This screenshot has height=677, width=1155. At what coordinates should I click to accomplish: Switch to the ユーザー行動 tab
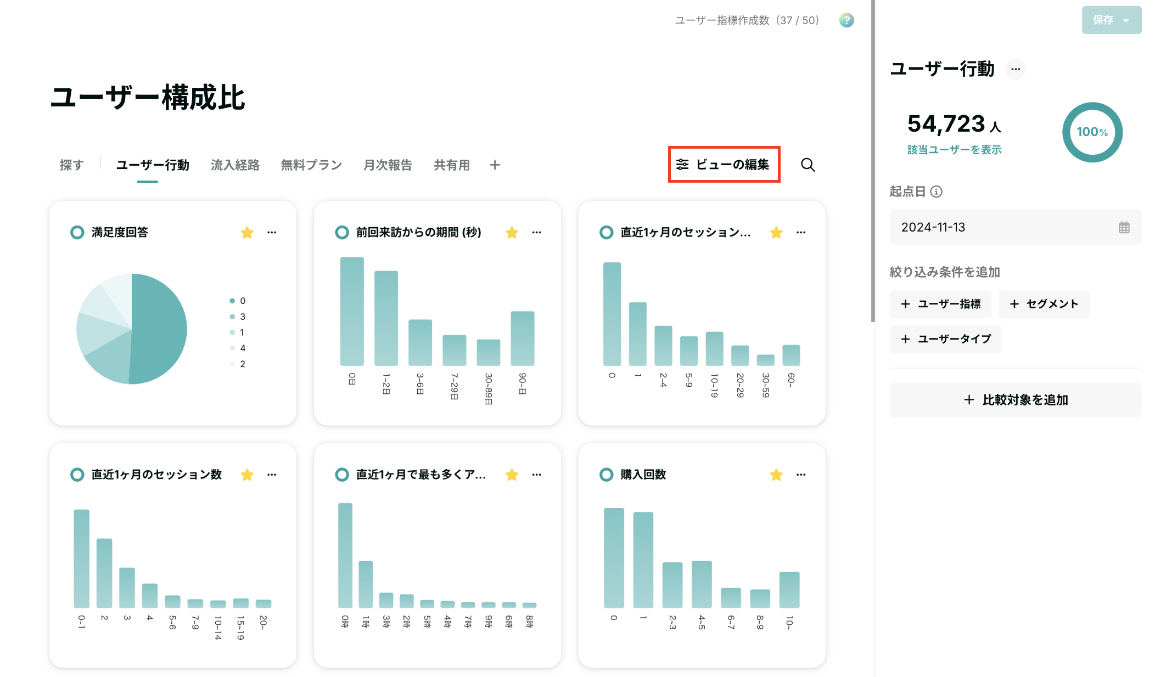(x=153, y=165)
